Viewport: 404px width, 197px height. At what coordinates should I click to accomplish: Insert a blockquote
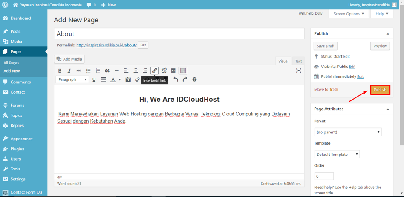[x=107, y=71]
